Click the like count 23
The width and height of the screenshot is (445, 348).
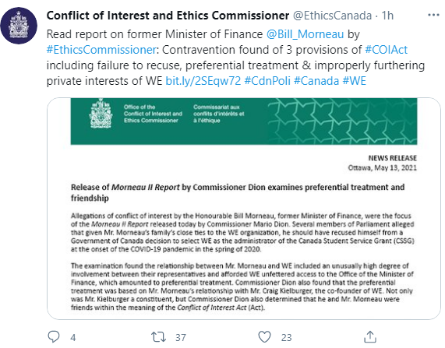tap(286, 338)
